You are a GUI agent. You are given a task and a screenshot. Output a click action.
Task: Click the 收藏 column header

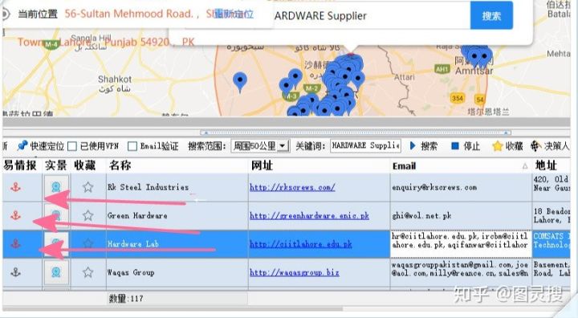tap(88, 165)
